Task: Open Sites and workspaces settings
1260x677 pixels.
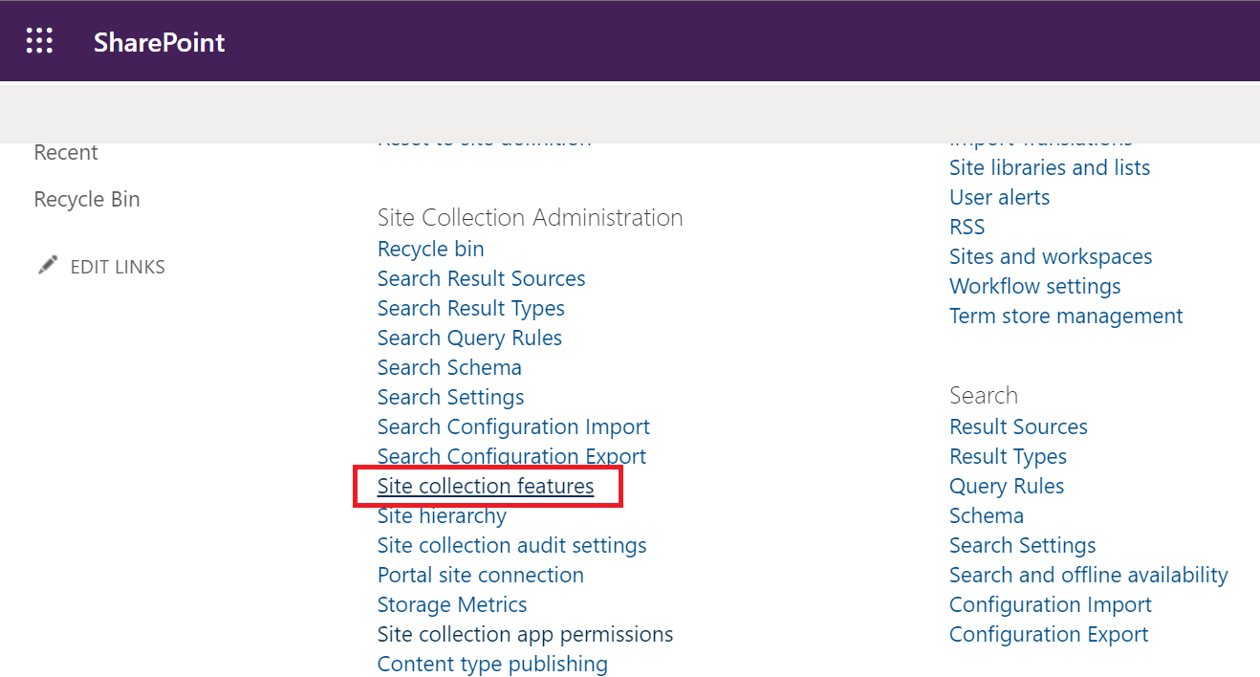Action: (1051, 256)
